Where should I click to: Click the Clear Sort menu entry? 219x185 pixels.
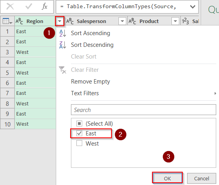[x=84, y=57]
